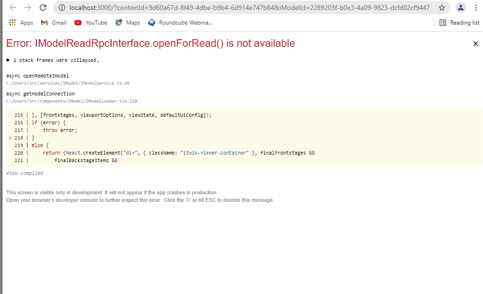Open Gmail from the bookmarks bar

[x=53, y=22]
